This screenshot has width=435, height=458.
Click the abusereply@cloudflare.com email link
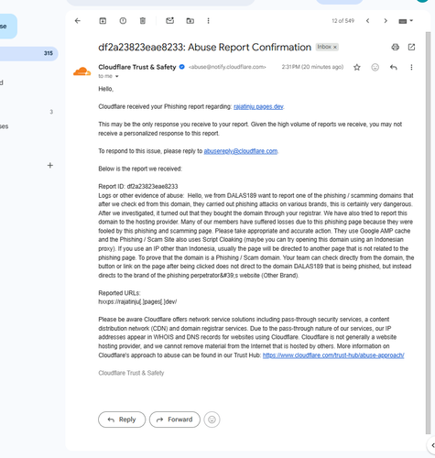241,151
